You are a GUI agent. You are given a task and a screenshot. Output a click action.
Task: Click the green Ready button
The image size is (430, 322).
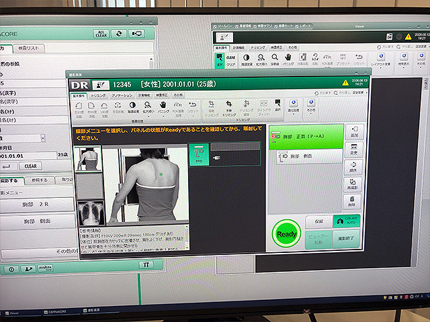point(286,233)
